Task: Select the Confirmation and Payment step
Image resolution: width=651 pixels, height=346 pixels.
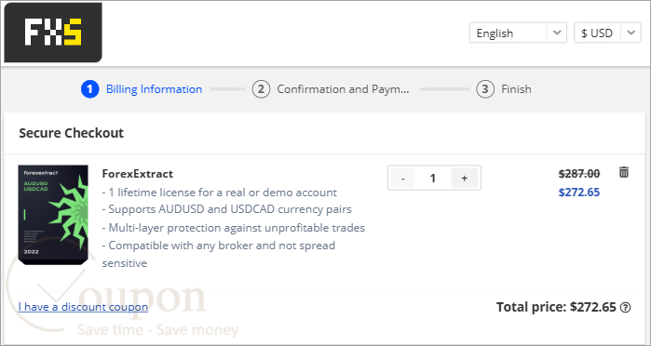Action: tap(331, 89)
